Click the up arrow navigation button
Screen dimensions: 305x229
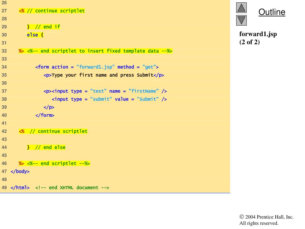coord(241,7)
